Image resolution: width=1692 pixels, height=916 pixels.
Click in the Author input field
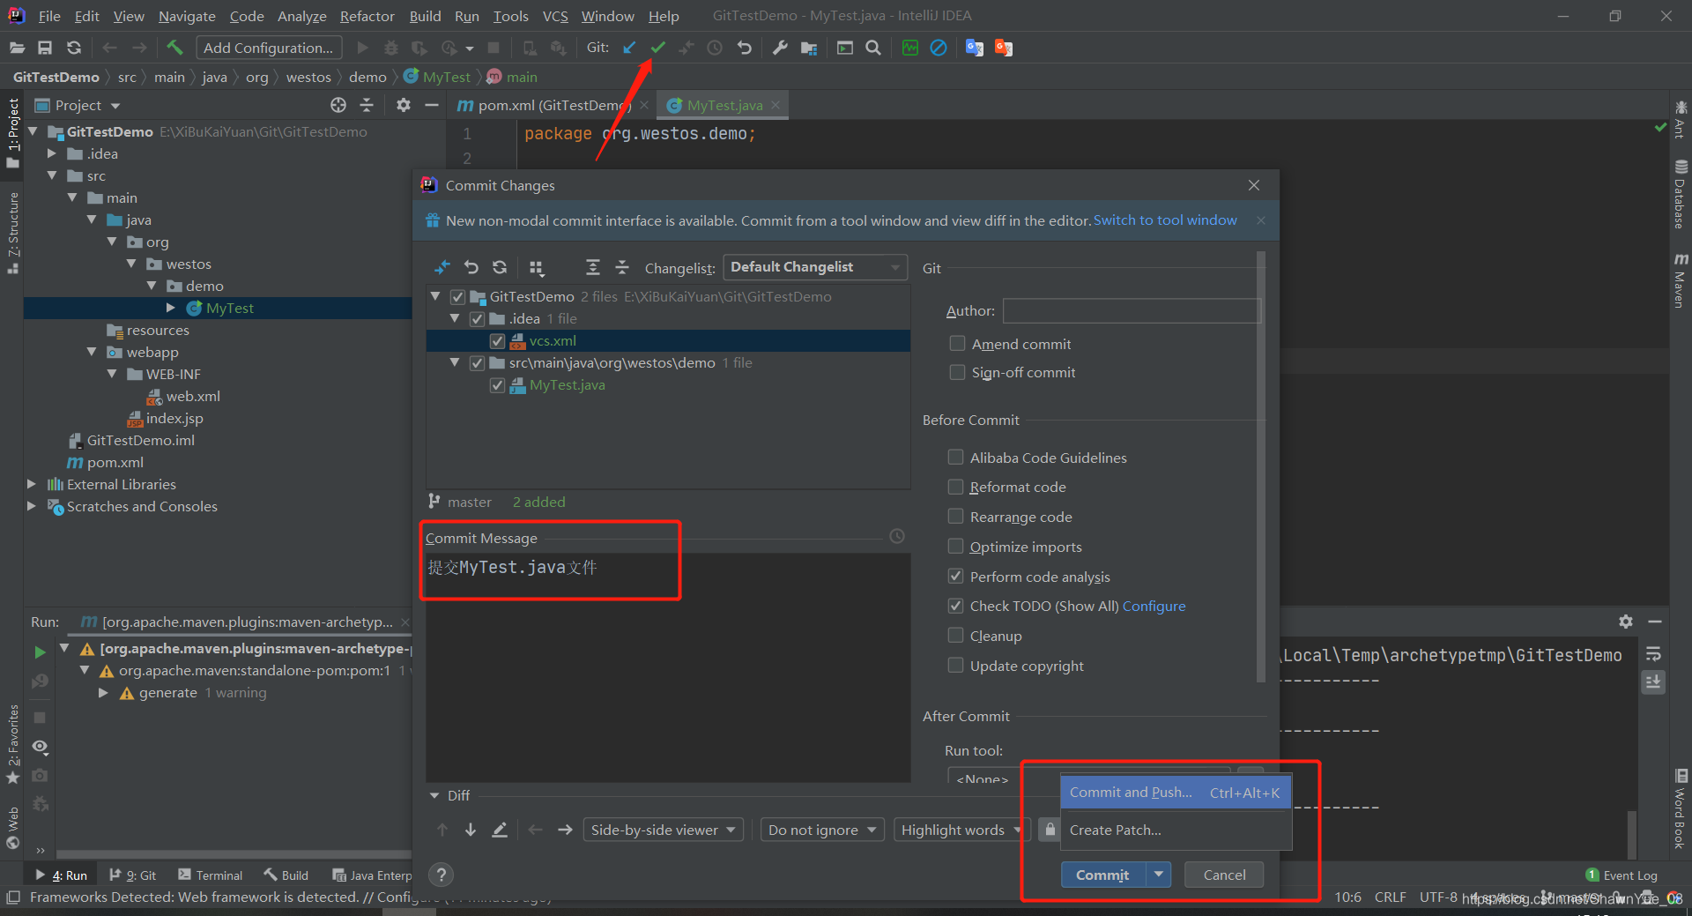1132,310
